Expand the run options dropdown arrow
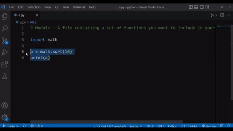The width and height of the screenshot is (233, 131). point(216,15)
